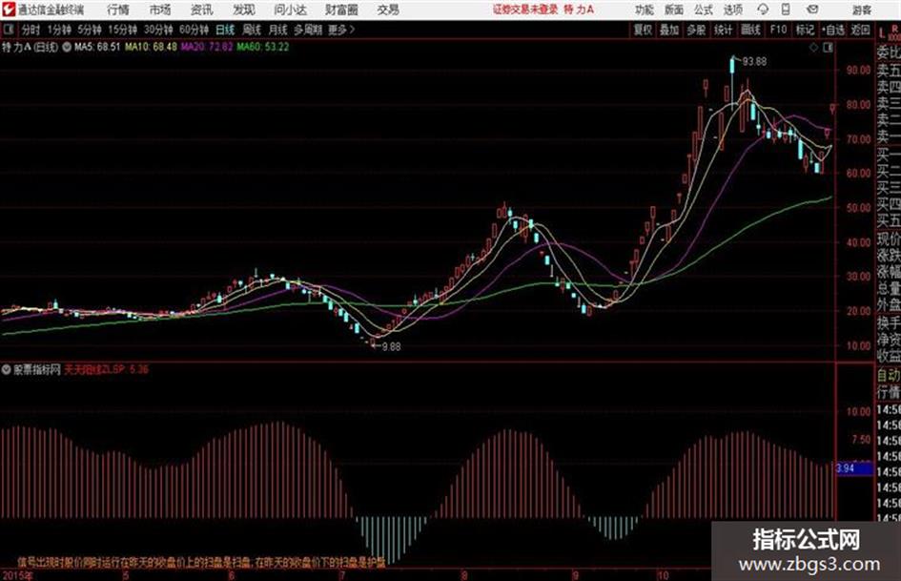
Task: Open the 公式 formula menu
Action: [704, 10]
